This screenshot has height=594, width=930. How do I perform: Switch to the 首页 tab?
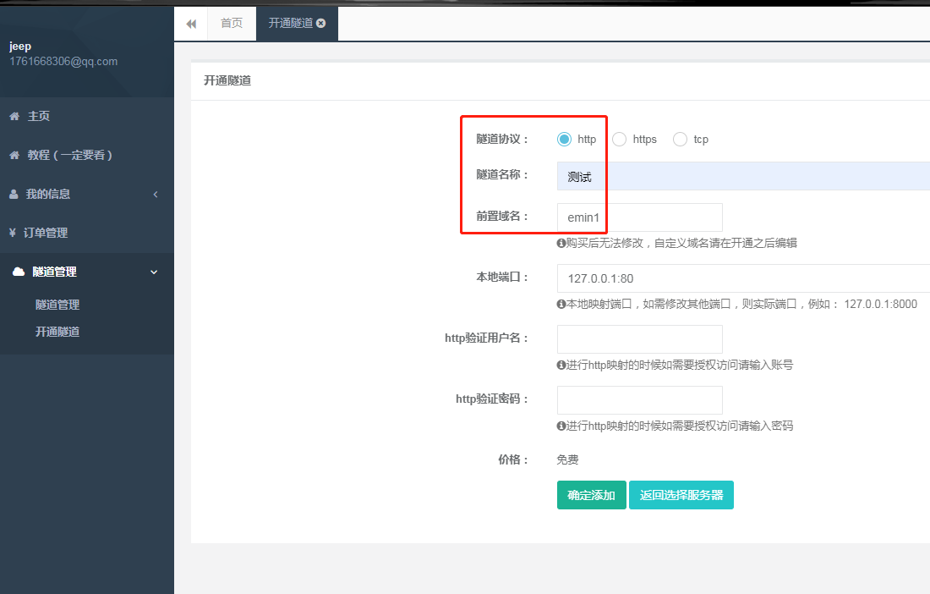232,24
